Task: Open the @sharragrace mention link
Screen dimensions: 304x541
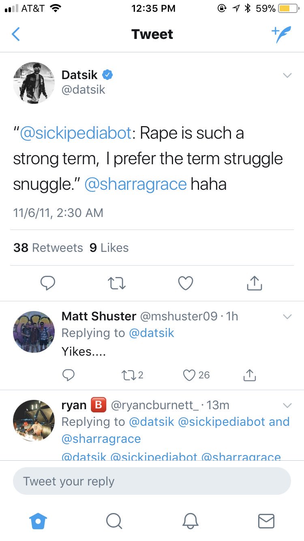Action: tap(135, 184)
